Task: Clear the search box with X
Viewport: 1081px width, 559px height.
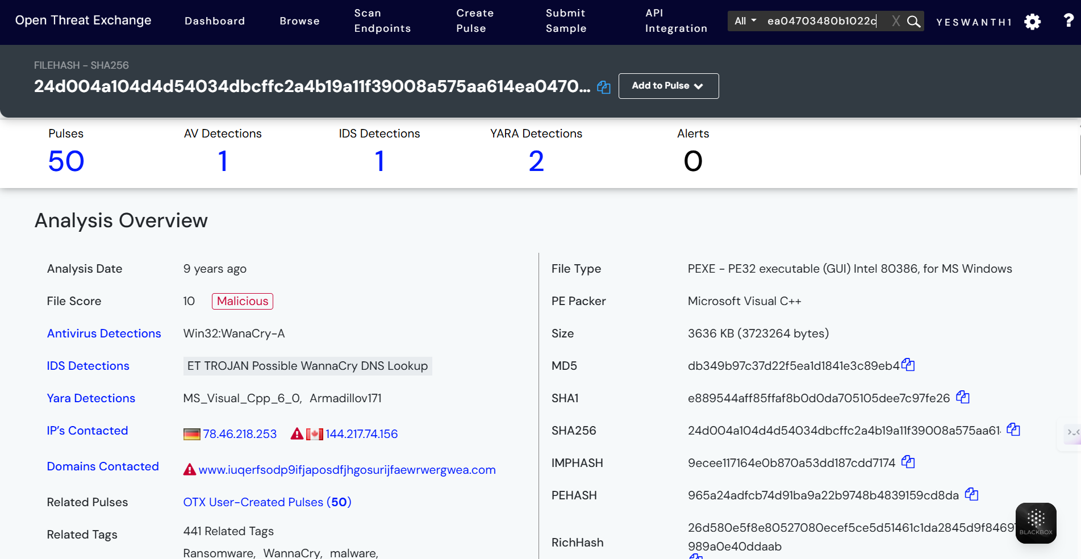Action: (896, 22)
